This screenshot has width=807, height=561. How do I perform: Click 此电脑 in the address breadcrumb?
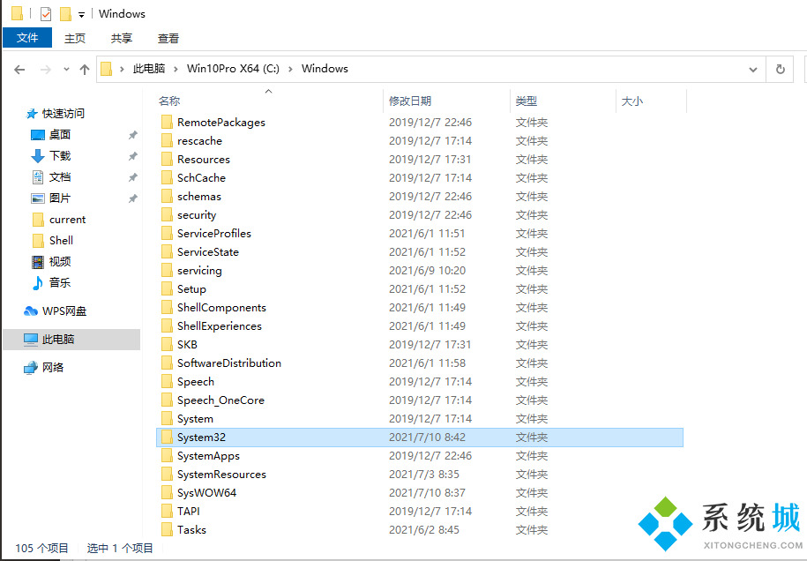pyautogui.click(x=149, y=69)
